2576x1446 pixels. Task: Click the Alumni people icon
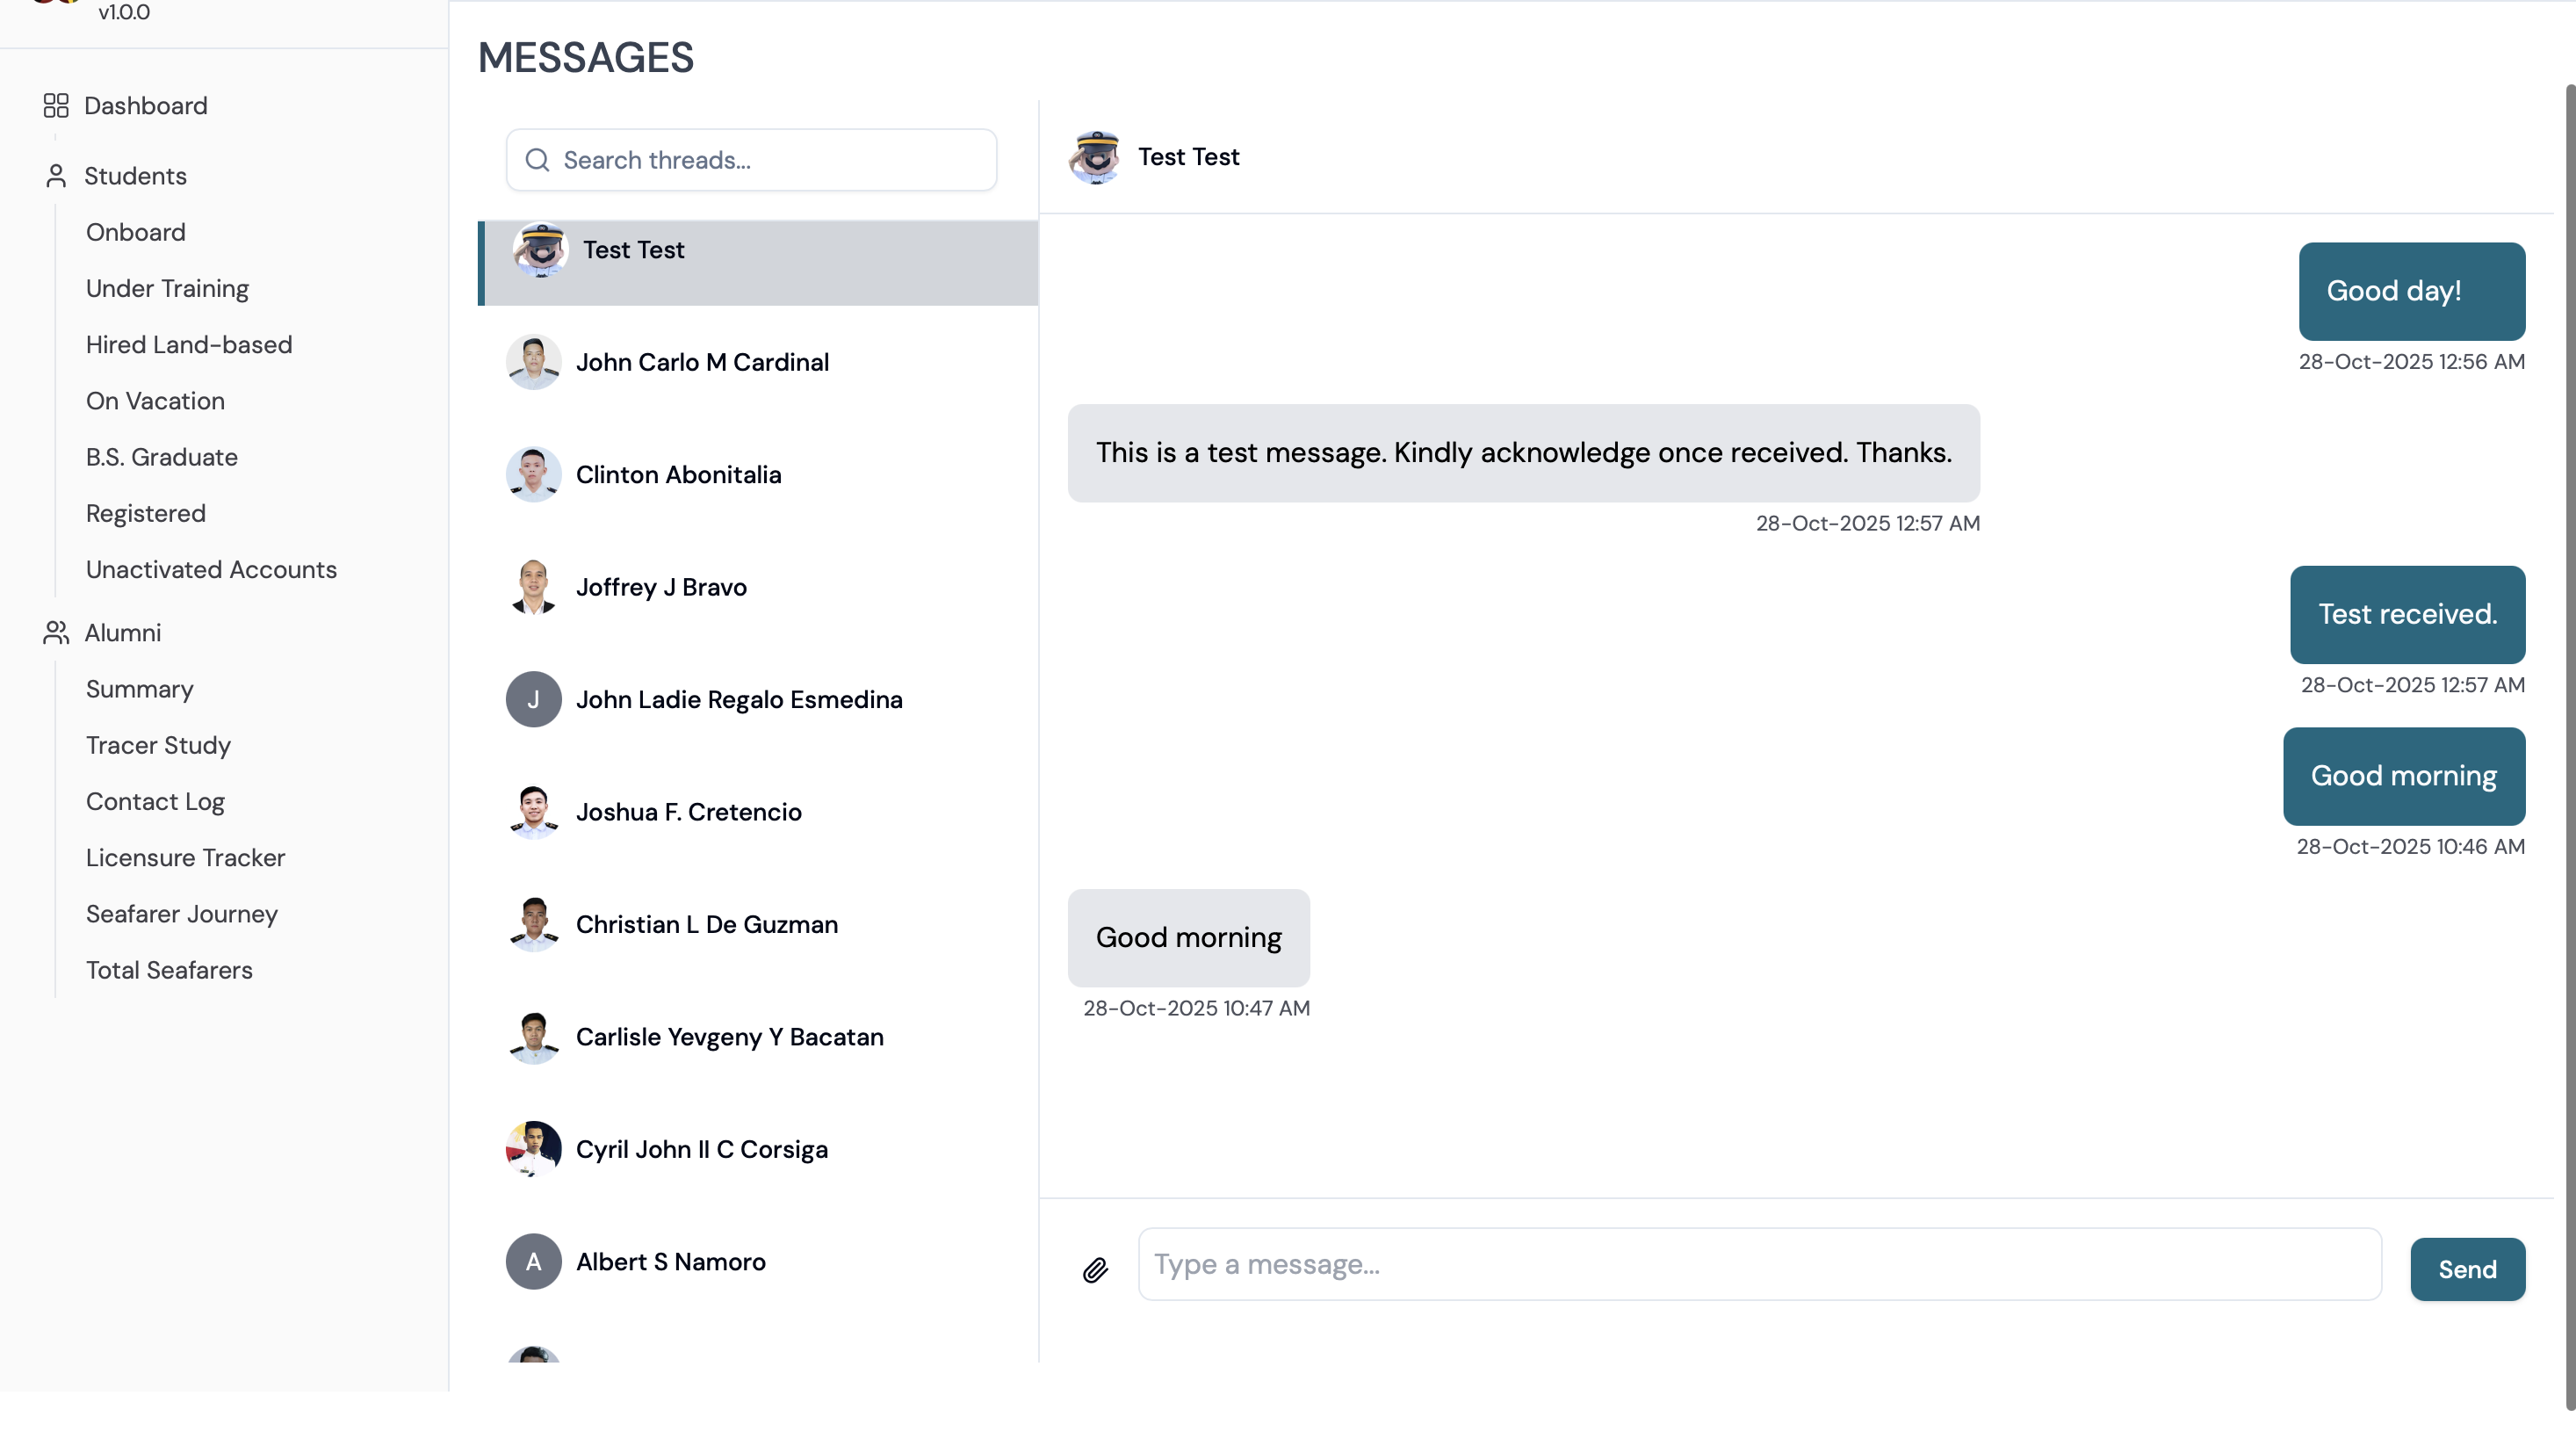coord(56,633)
